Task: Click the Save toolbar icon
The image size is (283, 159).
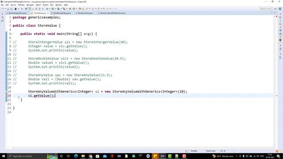Action: tap(8, 9)
